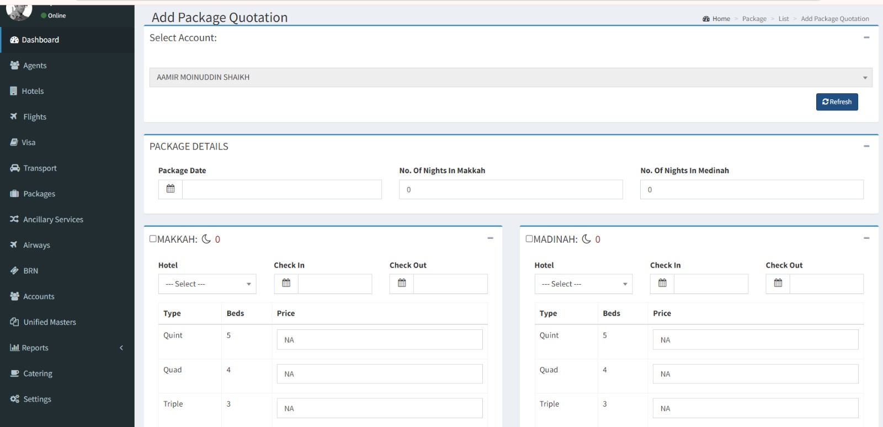The width and height of the screenshot is (883, 427).
Task: Click the Flights plane icon in sidebar
Action: click(x=14, y=116)
